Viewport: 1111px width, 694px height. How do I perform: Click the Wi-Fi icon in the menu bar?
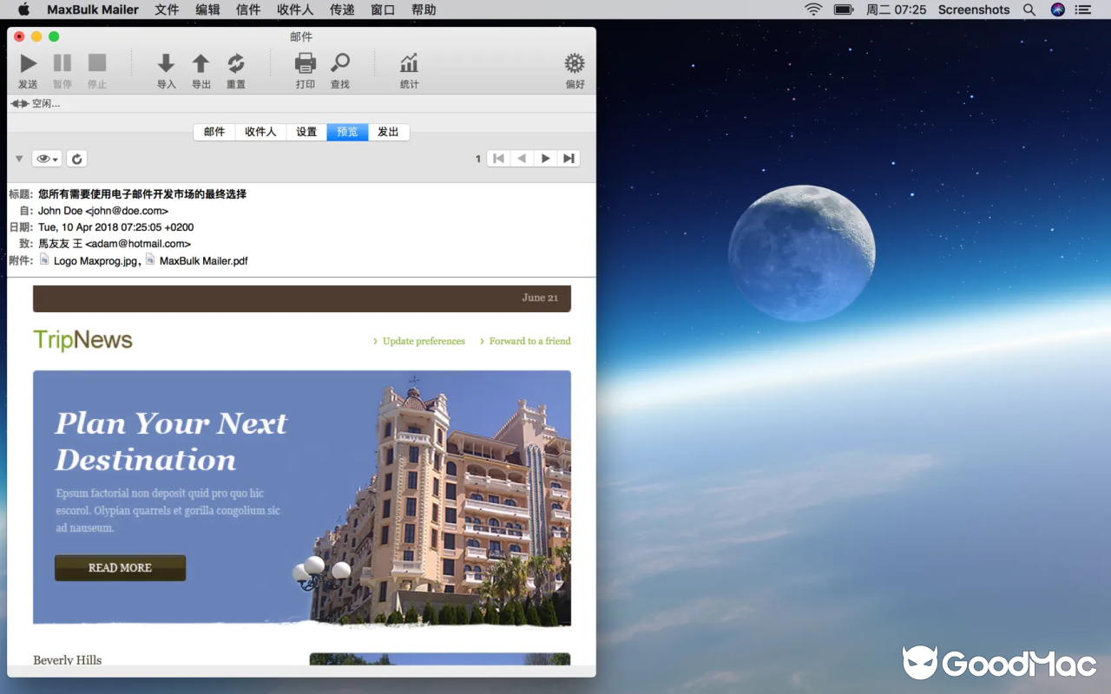[x=812, y=10]
